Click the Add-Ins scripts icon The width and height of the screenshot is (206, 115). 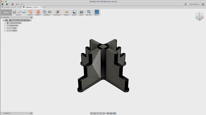pyautogui.click(x=89, y=12)
